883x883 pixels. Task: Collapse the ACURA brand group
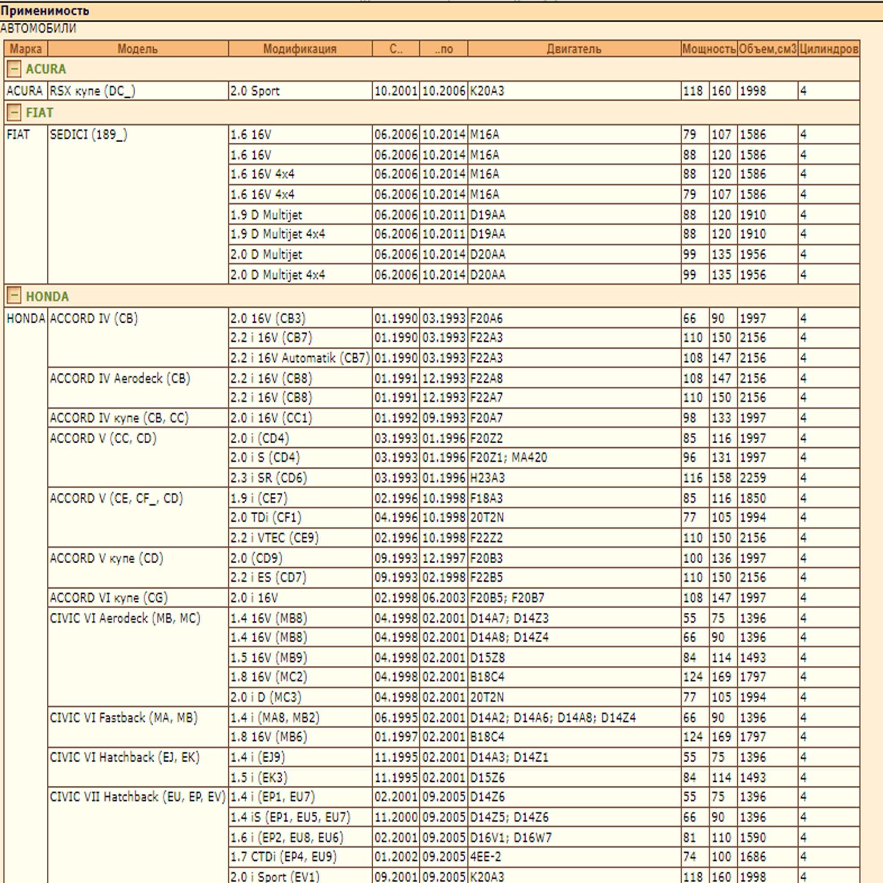pos(14,69)
